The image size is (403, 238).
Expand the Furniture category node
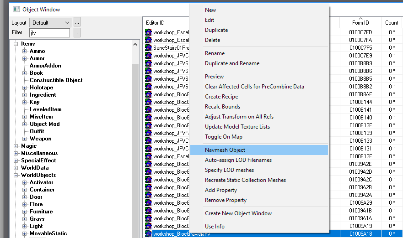25,212
